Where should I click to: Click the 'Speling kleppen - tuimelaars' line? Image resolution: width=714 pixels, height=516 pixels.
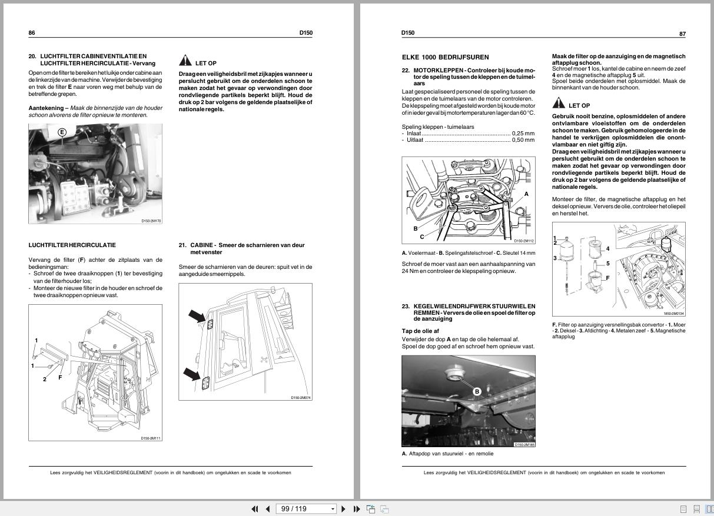(438, 126)
